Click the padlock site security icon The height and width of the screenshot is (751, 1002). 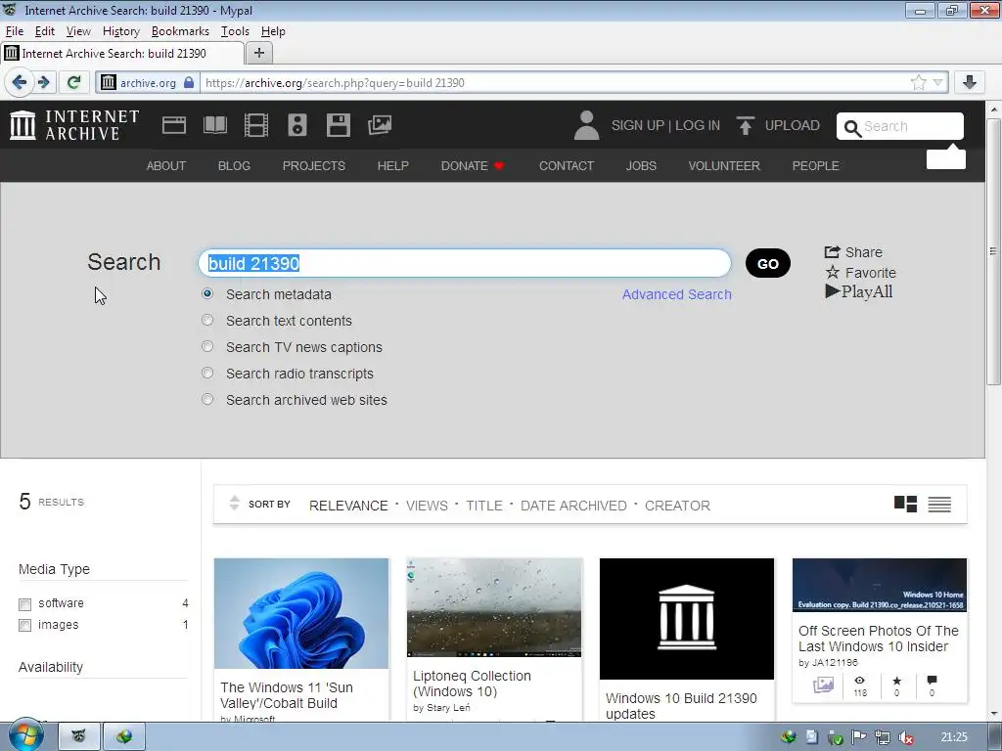point(189,82)
